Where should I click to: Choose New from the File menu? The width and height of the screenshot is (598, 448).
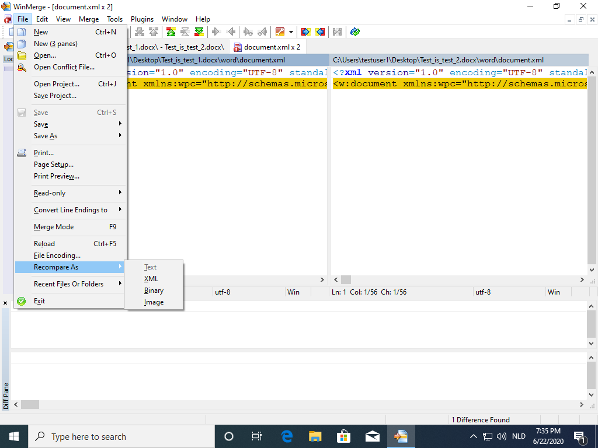point(71,32)
